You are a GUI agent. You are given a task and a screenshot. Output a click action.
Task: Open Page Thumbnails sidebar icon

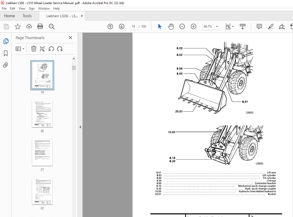click(6, 41)
